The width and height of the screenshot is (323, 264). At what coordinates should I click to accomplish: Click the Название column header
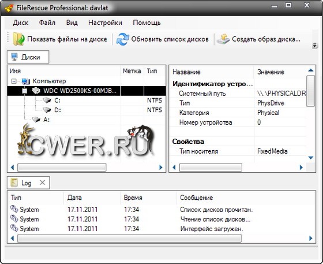(212, 72)
